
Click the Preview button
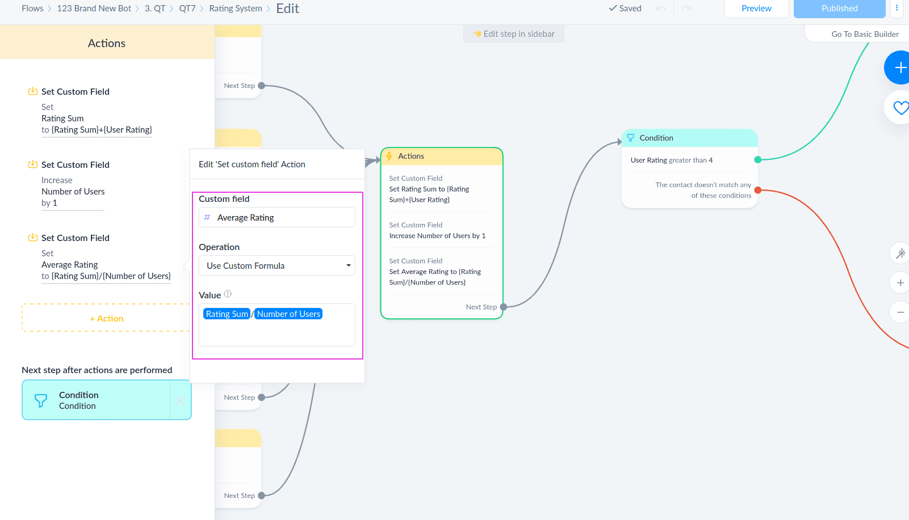pos(756,8)
